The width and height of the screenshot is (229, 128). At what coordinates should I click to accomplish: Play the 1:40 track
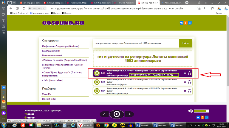tap(97, 82)
